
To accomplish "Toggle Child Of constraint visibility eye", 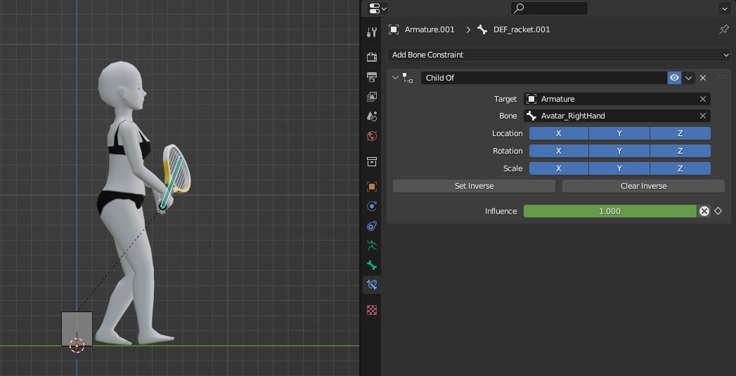I will 675,78.
